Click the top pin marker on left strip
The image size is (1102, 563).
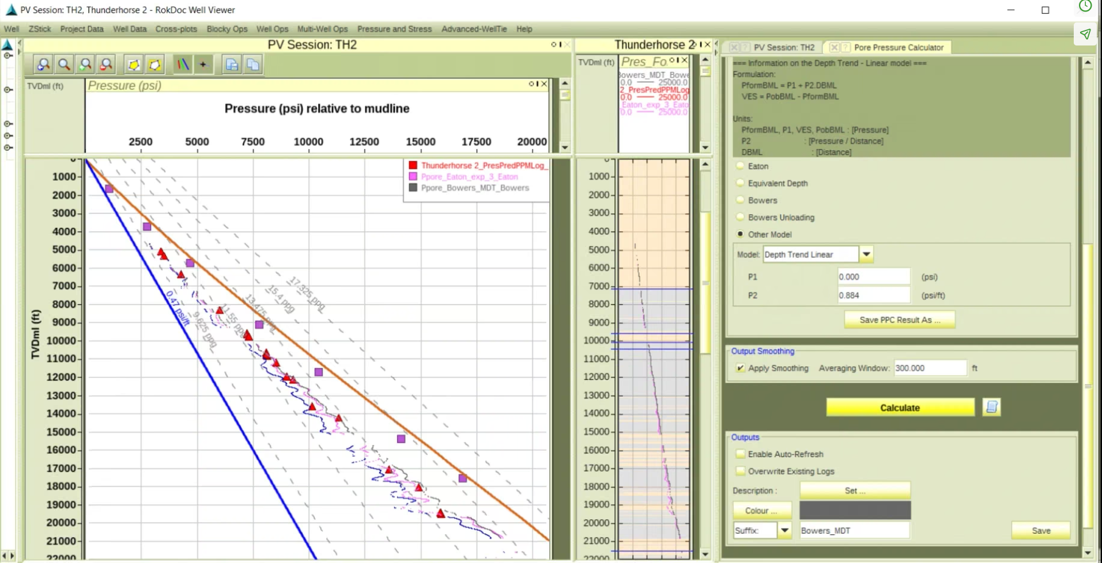8,56
